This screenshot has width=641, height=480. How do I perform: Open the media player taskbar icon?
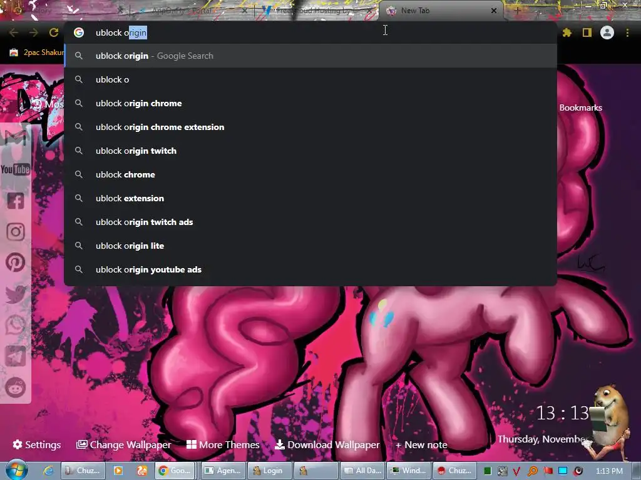click(x=118, y=471)
